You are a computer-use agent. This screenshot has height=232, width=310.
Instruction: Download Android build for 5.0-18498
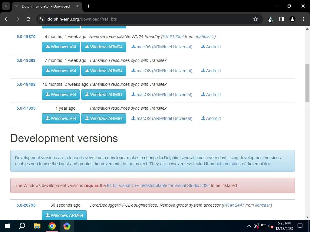click(x=211, y=95)
